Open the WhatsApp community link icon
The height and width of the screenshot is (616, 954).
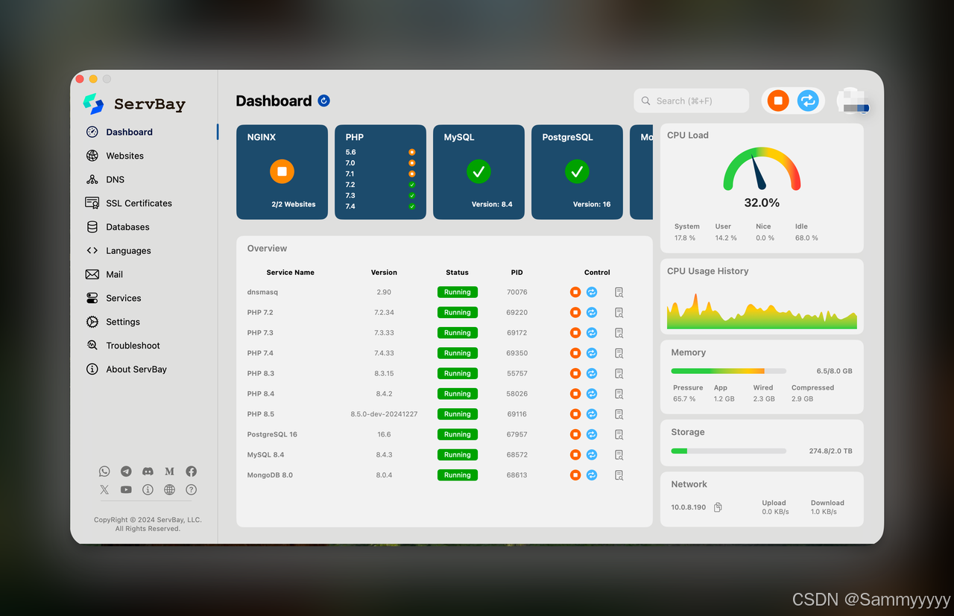[104, 471]
